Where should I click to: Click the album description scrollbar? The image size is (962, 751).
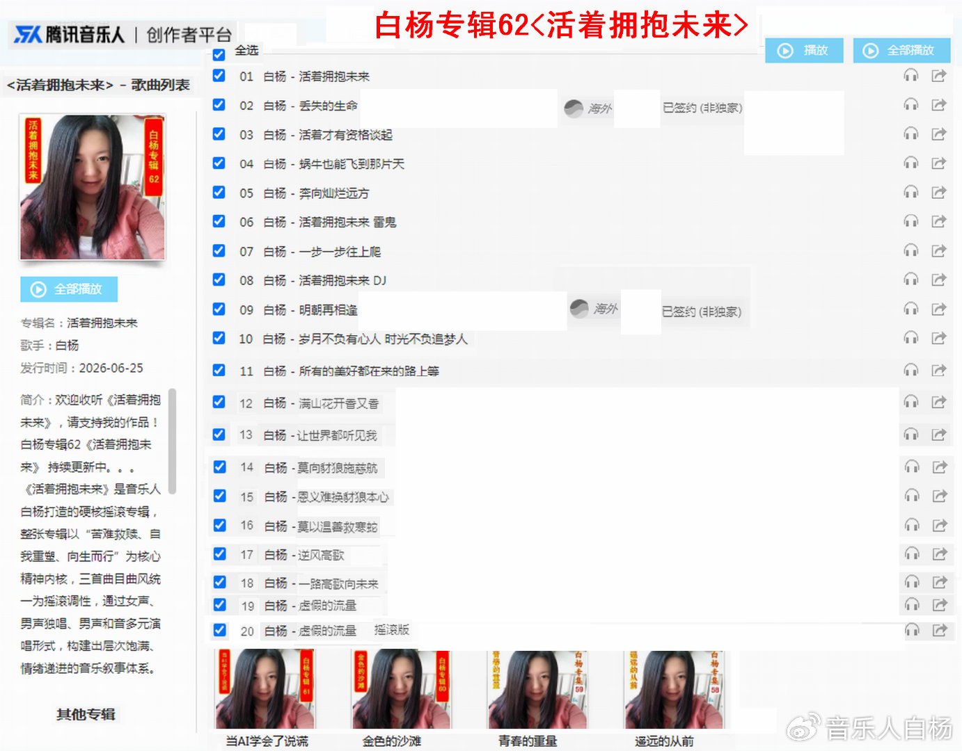(173, 442)
